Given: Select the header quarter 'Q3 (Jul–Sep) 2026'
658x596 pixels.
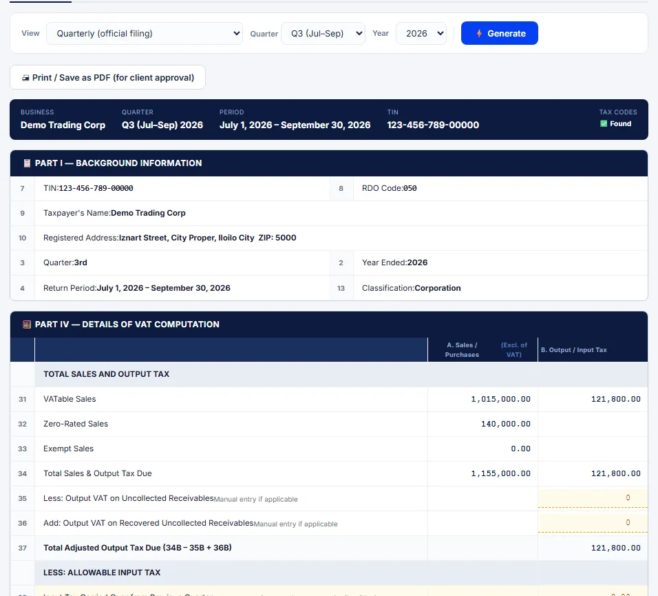Looking at the screenshot, I should point(162,125).
